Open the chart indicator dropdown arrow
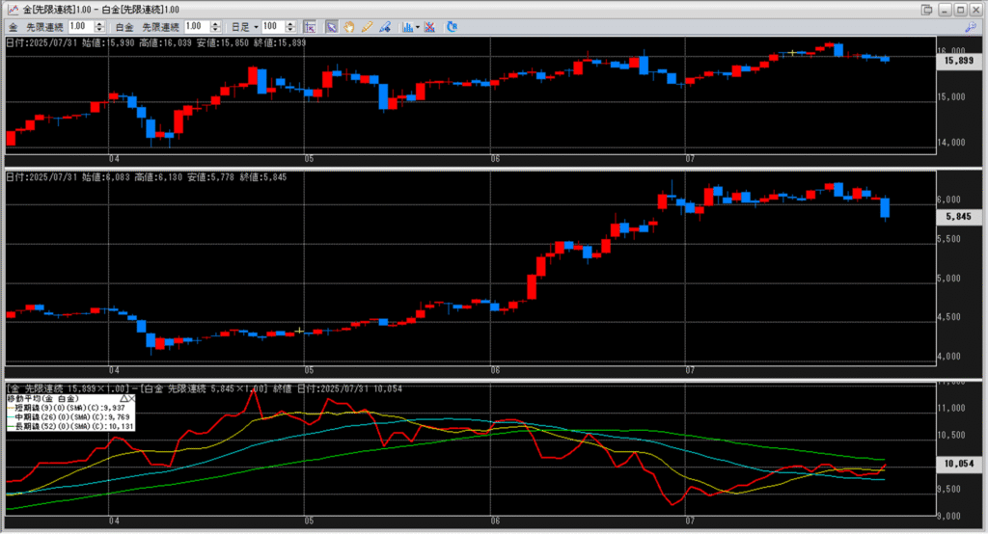The width and height of the screenshot is (988, 534). pyautogui.click(x=417, y=27)
